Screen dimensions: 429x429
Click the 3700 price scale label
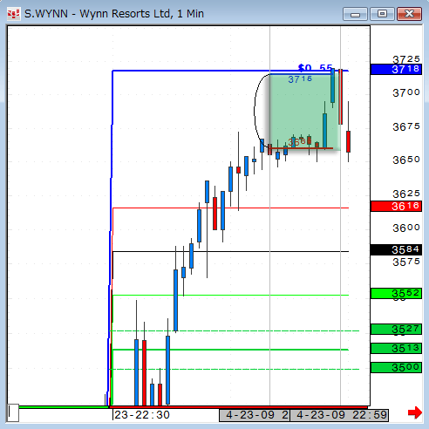pyautogui.click(x=406, y=92)
